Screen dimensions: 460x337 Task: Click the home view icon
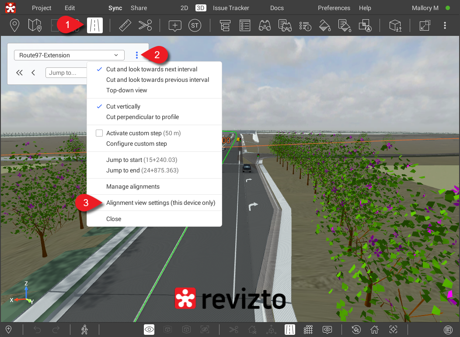tap(374, 330)
